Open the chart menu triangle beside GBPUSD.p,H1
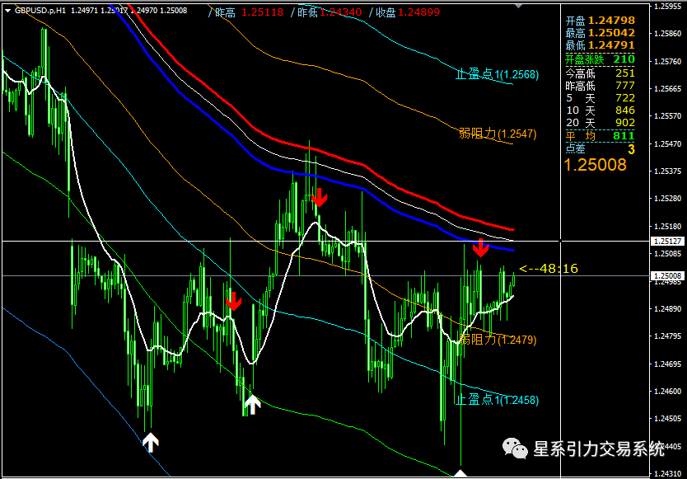Image resolution: width=687 pixels, height=479 pixels. click(x=8, y=11)
